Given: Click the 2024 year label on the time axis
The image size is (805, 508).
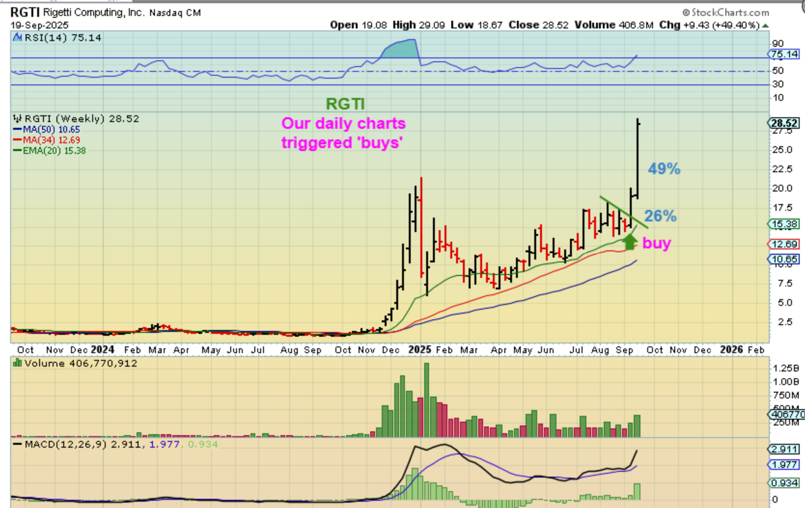Looking at the screenshot, I should [102, 349].
